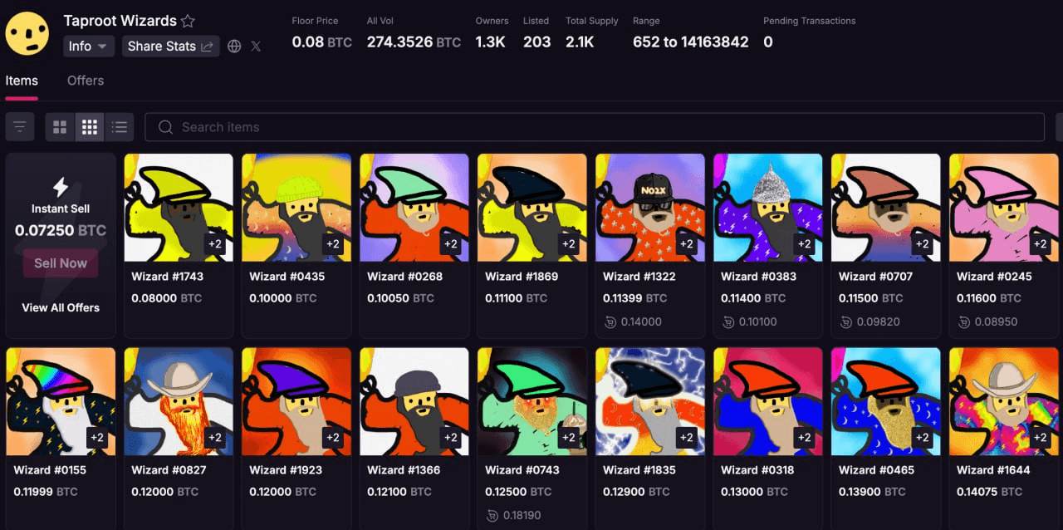This screenshot has height=530, width=1063.
Task: Open the filter panel icon
Action: click(20, 127)
